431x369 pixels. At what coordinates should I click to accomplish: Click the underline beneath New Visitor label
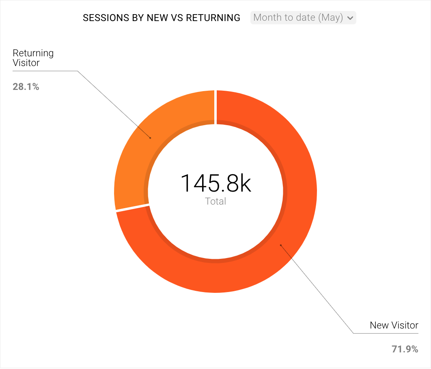coord(386,333)
